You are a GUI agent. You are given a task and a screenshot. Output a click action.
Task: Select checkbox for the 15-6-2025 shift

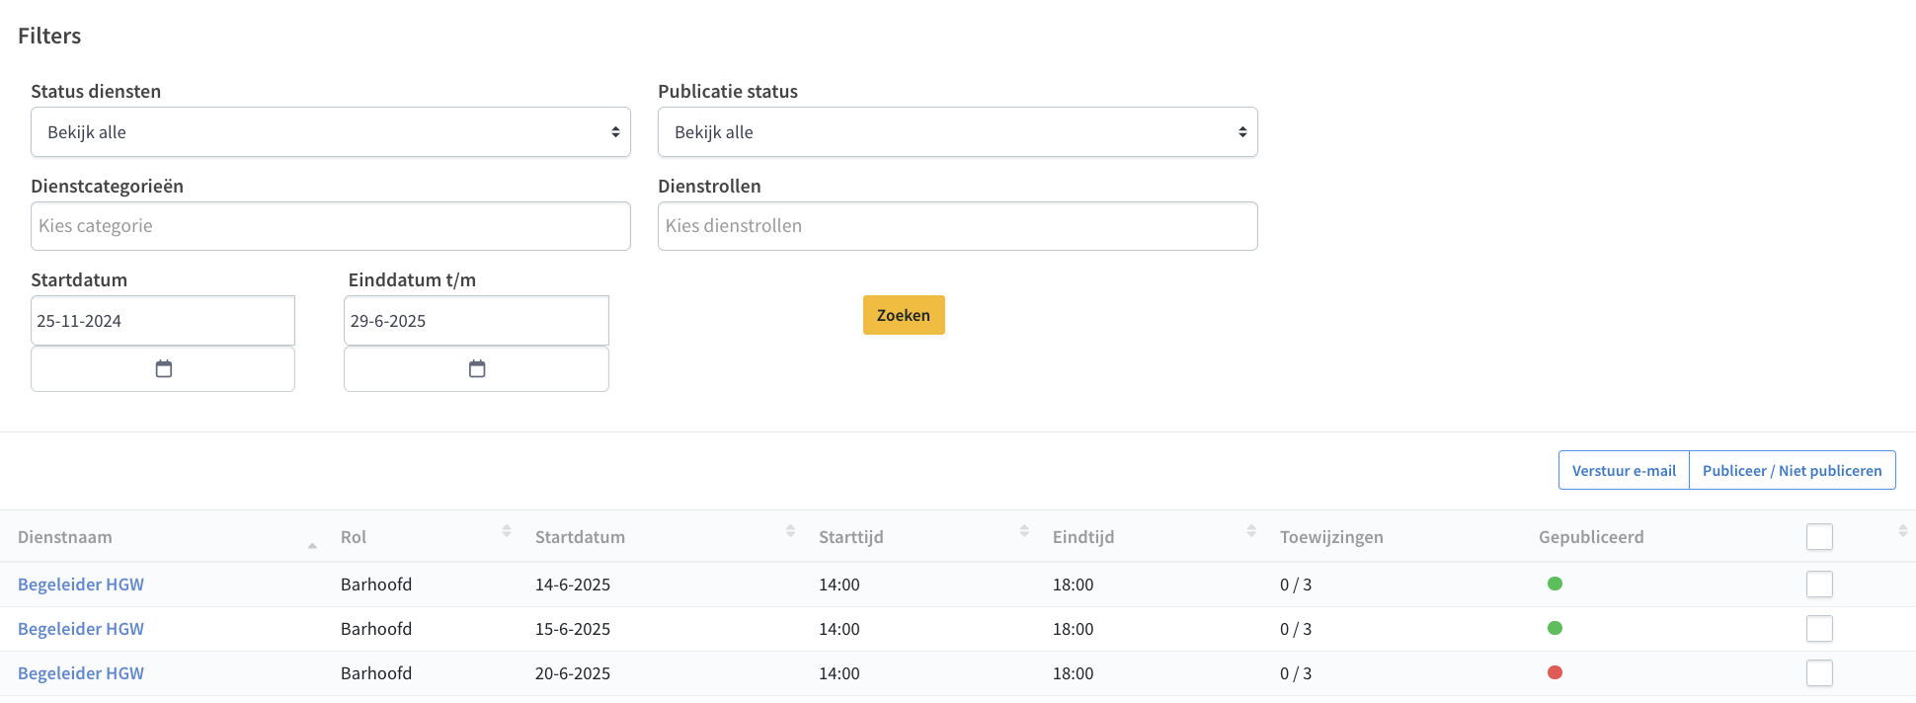[1819, 629]
